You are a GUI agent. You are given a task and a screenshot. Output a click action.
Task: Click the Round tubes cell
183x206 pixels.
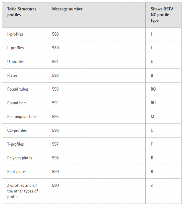pos(18,89)
